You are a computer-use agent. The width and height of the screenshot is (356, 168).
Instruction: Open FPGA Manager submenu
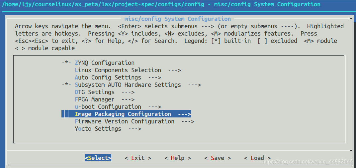(105, 99)
